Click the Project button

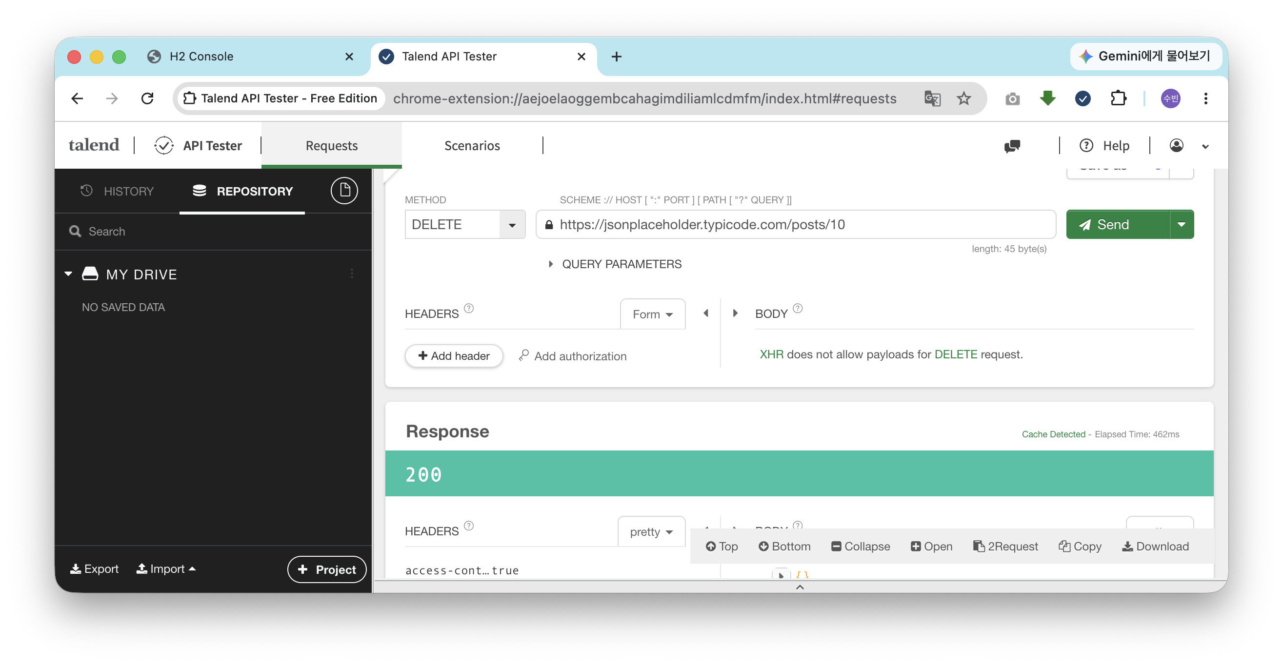point(327,569)
